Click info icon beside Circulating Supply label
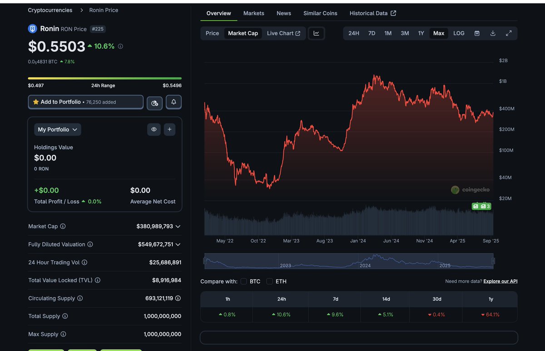The height and width of the screenshot is (351, 545). [x=80, y=298]
